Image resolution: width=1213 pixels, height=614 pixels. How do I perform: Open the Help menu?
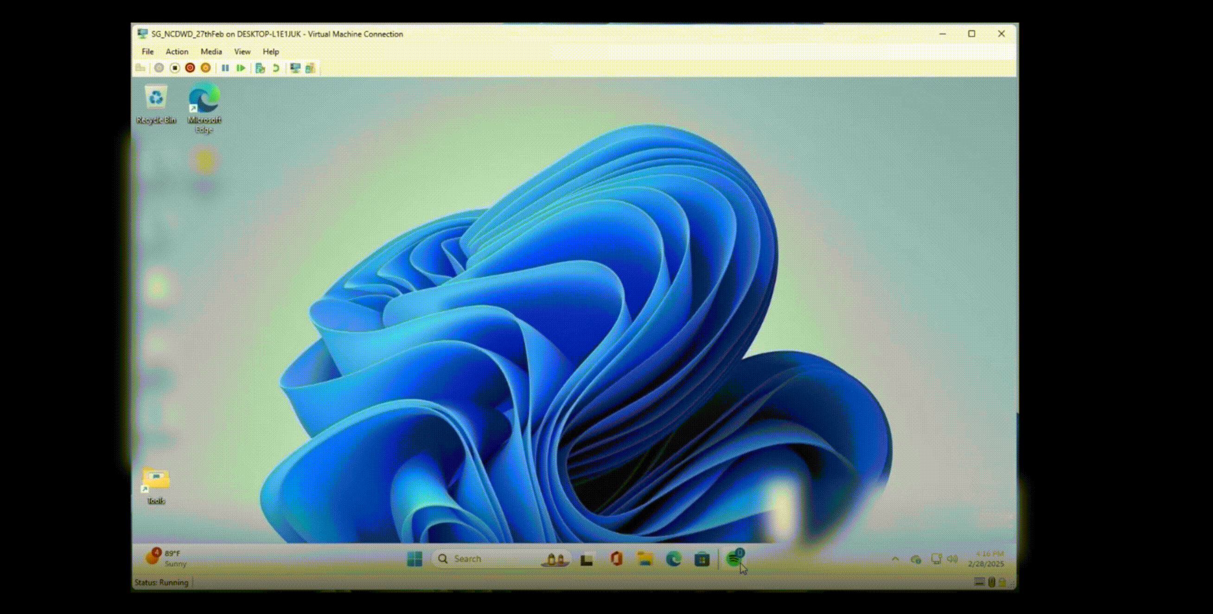[x=271, y=52]
